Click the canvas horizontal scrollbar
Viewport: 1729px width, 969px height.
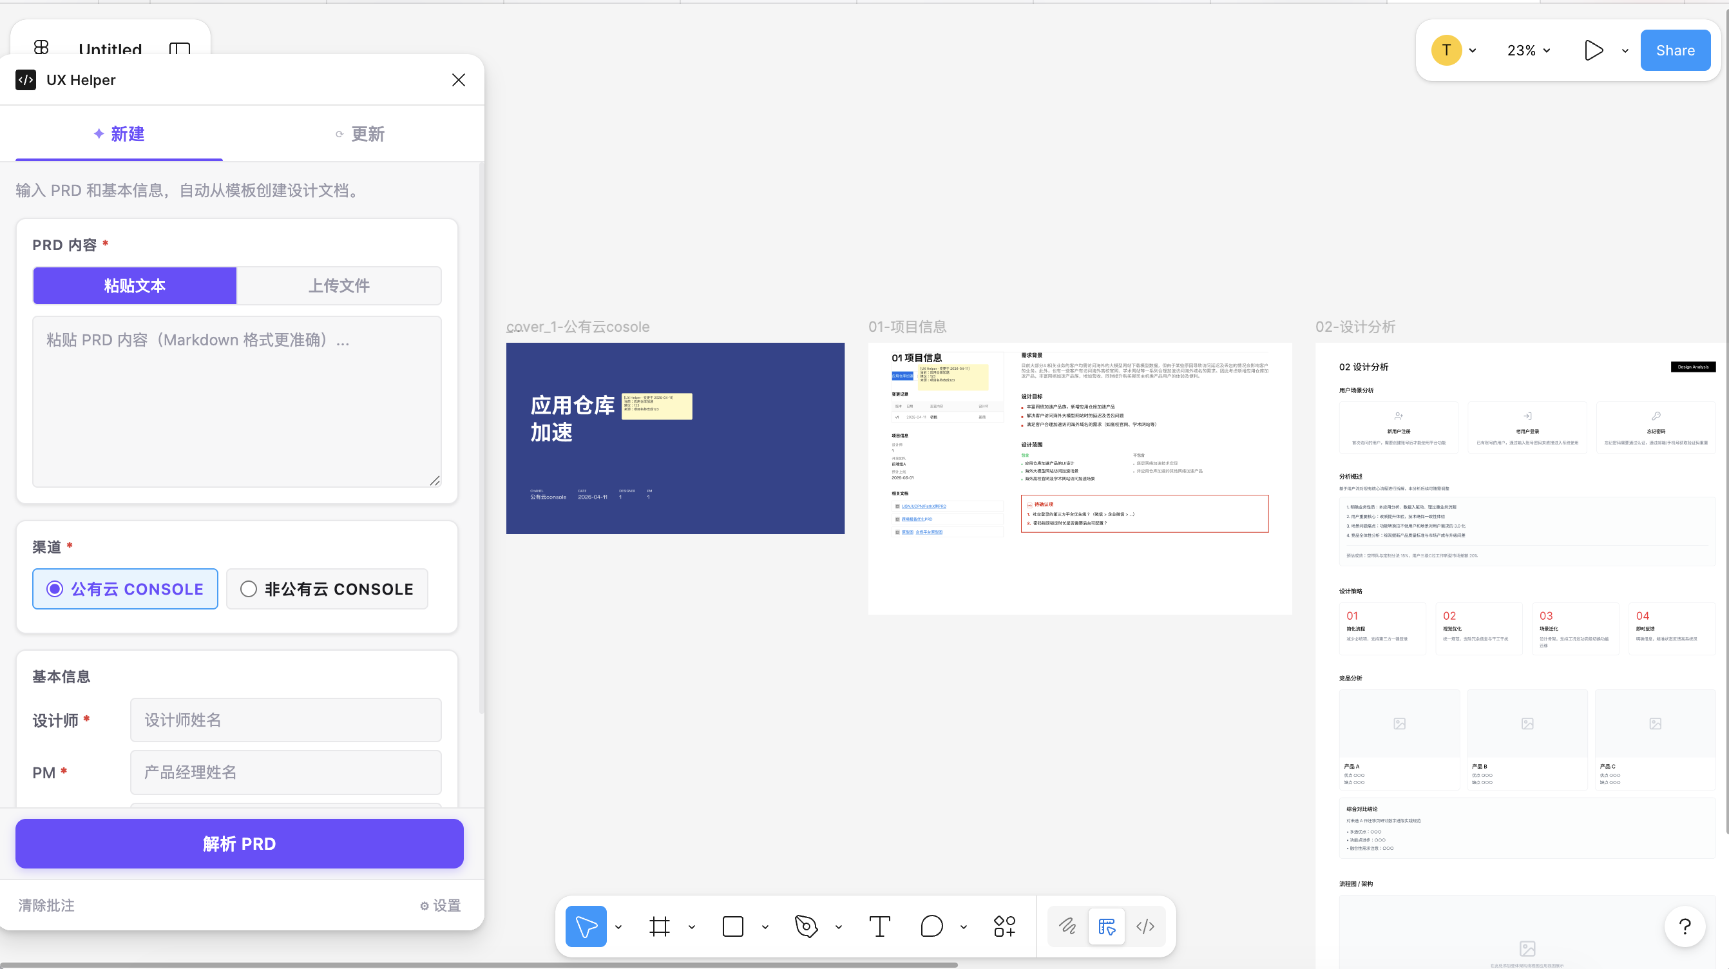(479, 965)
